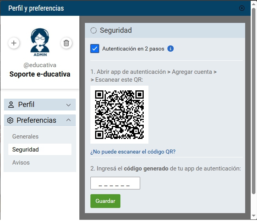This screenshot has height=221, width=257.
Task: Click the vertical scrollbar thumb
Action: 253,110
